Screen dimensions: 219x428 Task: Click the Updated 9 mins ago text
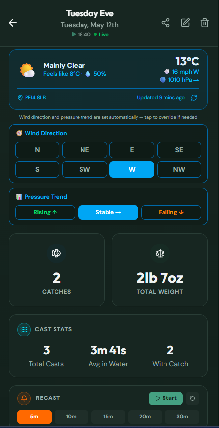(x=161, y=98)
